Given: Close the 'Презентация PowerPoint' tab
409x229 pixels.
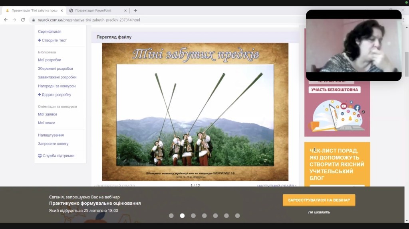Looking at the screenshot, I should 125,10.
